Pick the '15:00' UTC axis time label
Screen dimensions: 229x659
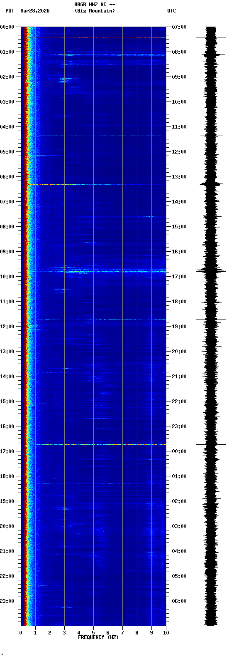179,227
